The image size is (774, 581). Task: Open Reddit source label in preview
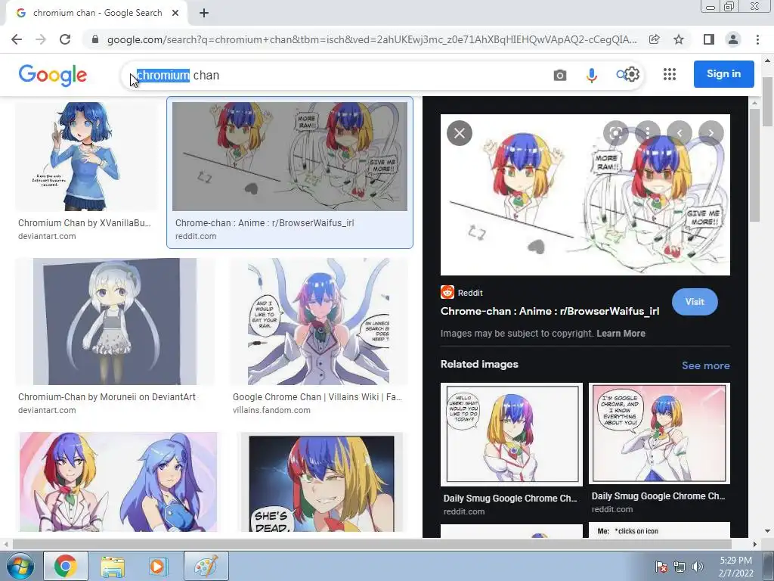pyautogui.click(x=462, y=293)
